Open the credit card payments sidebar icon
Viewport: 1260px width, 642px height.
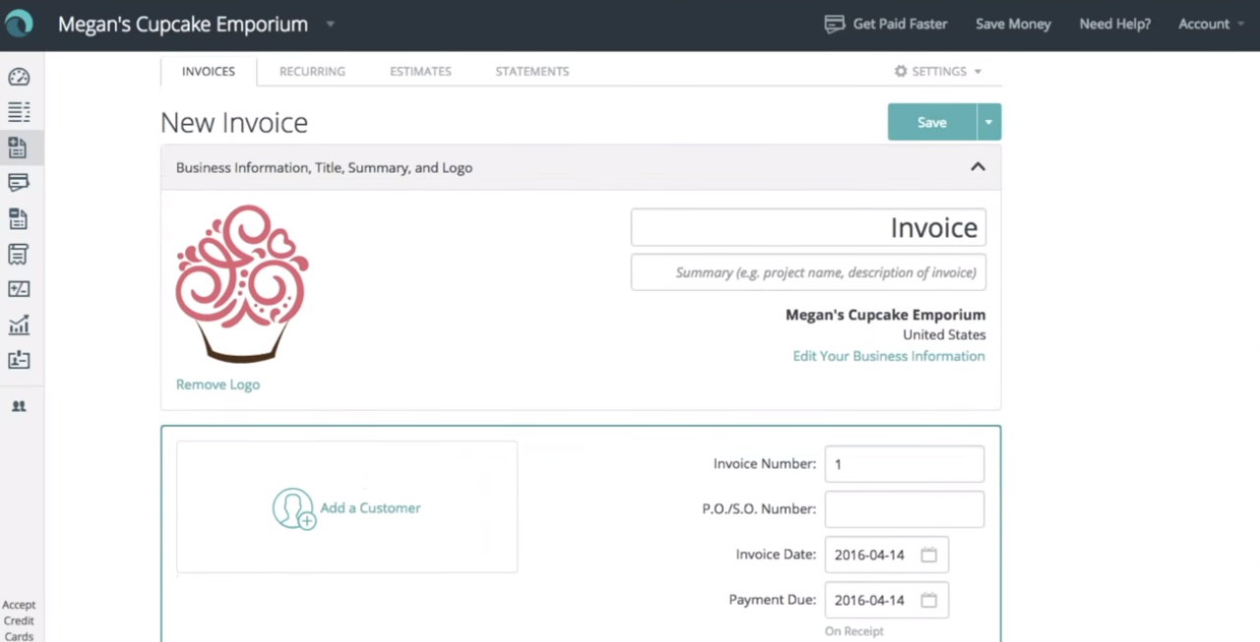(x=19, y=183)
